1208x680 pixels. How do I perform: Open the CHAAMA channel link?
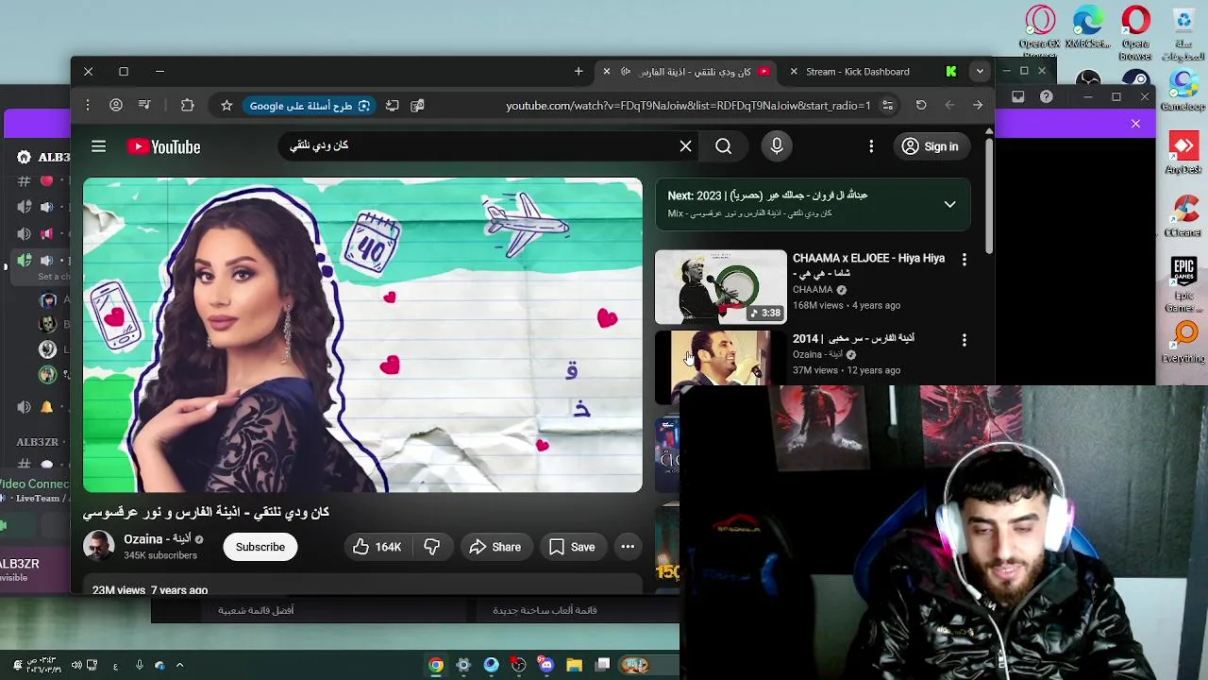coord(813,290)
